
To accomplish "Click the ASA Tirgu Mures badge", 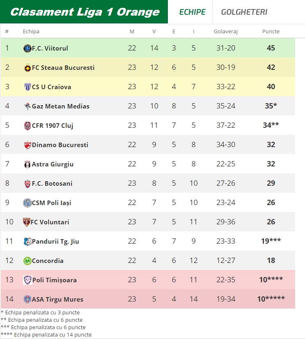I will point(28,300).
